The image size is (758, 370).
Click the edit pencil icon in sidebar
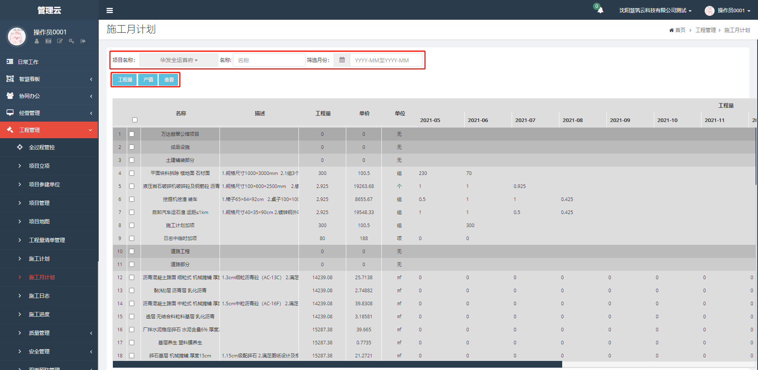pos(60,41)
